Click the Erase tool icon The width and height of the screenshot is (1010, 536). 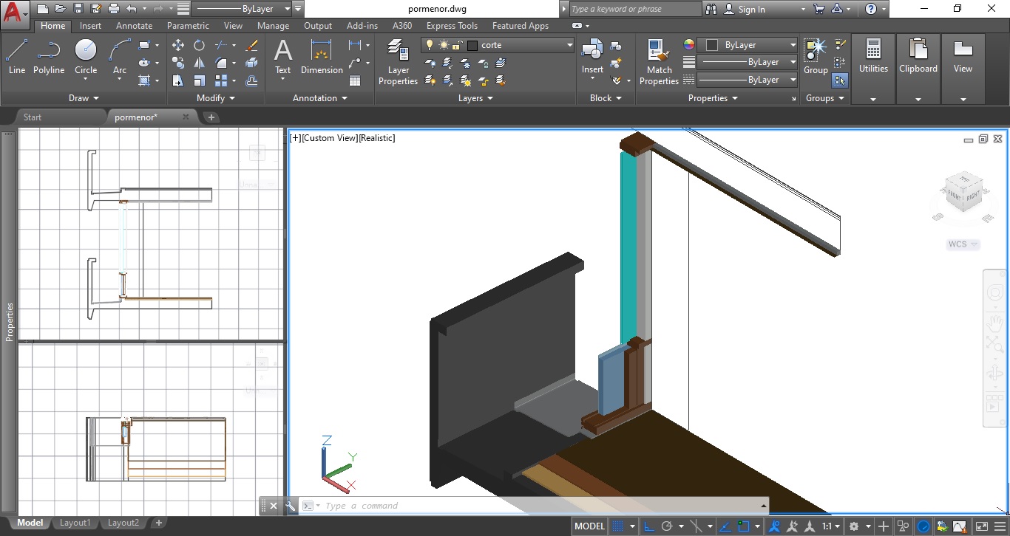[251, 45]
